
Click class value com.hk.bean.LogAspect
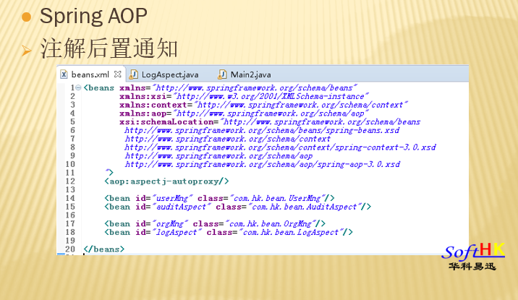[290, 232]
